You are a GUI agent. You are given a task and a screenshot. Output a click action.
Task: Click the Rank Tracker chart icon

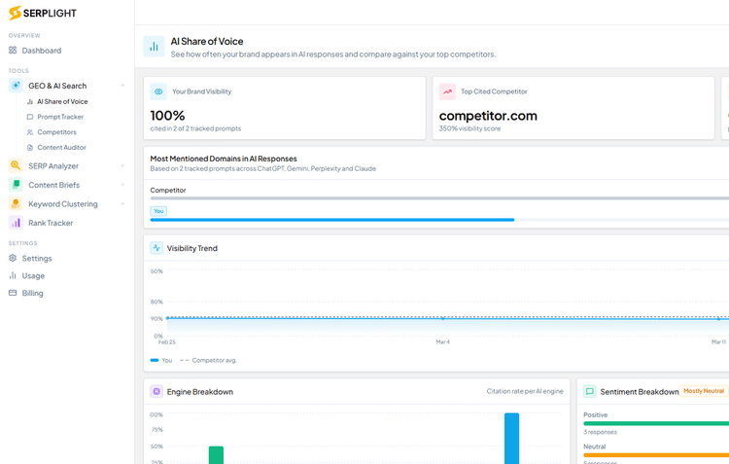click(16, 223)
